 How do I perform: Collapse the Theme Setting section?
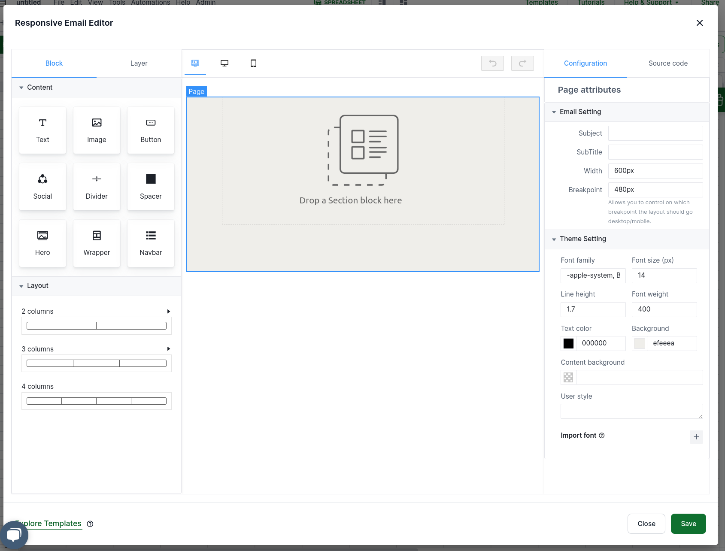coord(554,239)
